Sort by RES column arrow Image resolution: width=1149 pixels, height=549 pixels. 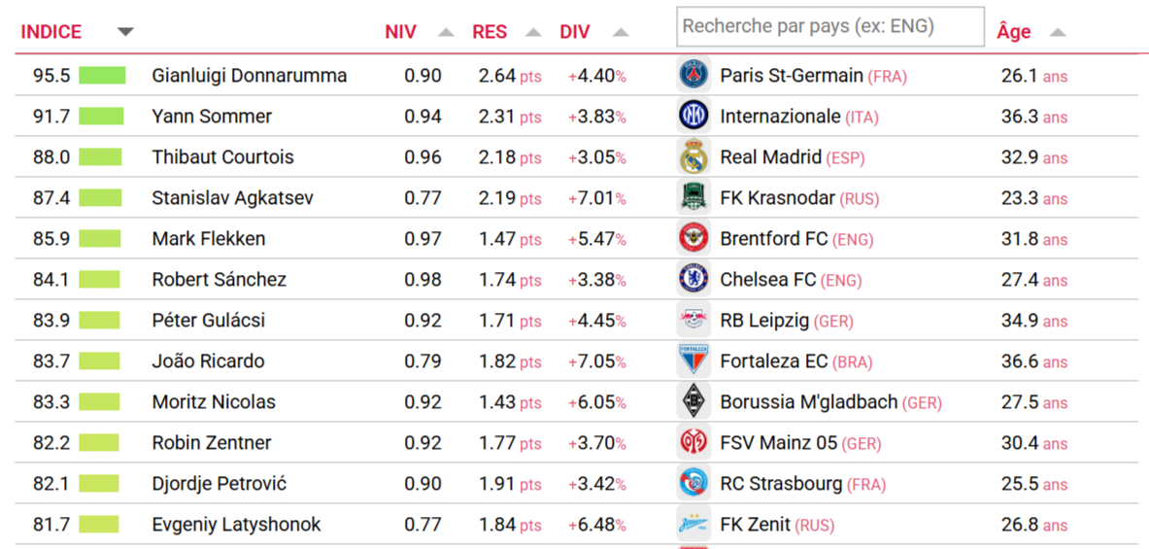[533, 32]
